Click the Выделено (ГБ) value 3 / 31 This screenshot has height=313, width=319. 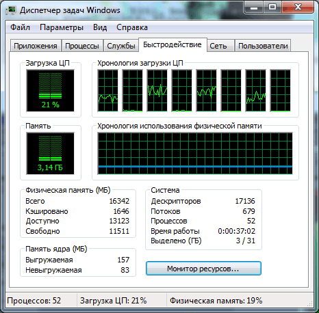[x=246, y=241]
